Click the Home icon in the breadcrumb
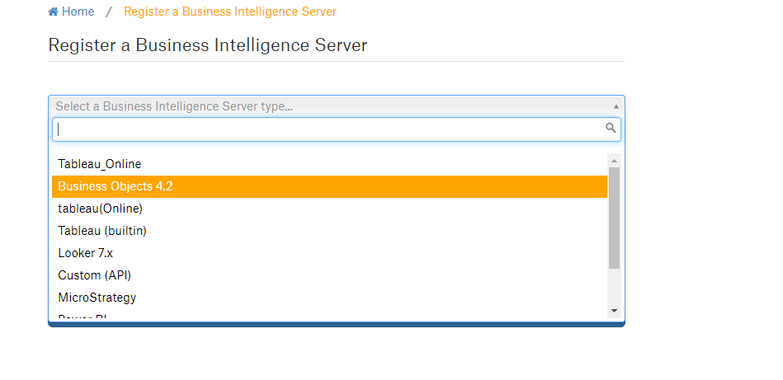 [53, 12]
